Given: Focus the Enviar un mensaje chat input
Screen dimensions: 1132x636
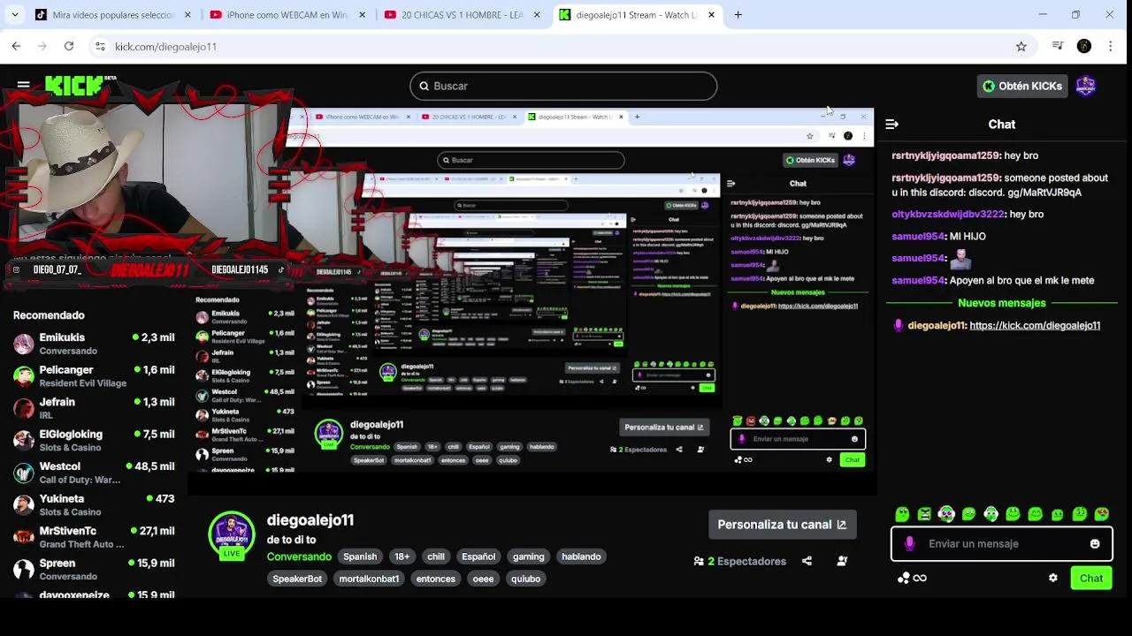Looking at the screenshot, I should pos(999,544).
